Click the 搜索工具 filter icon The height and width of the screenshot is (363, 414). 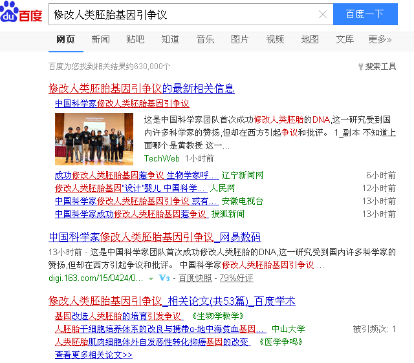tap(361, 67)
